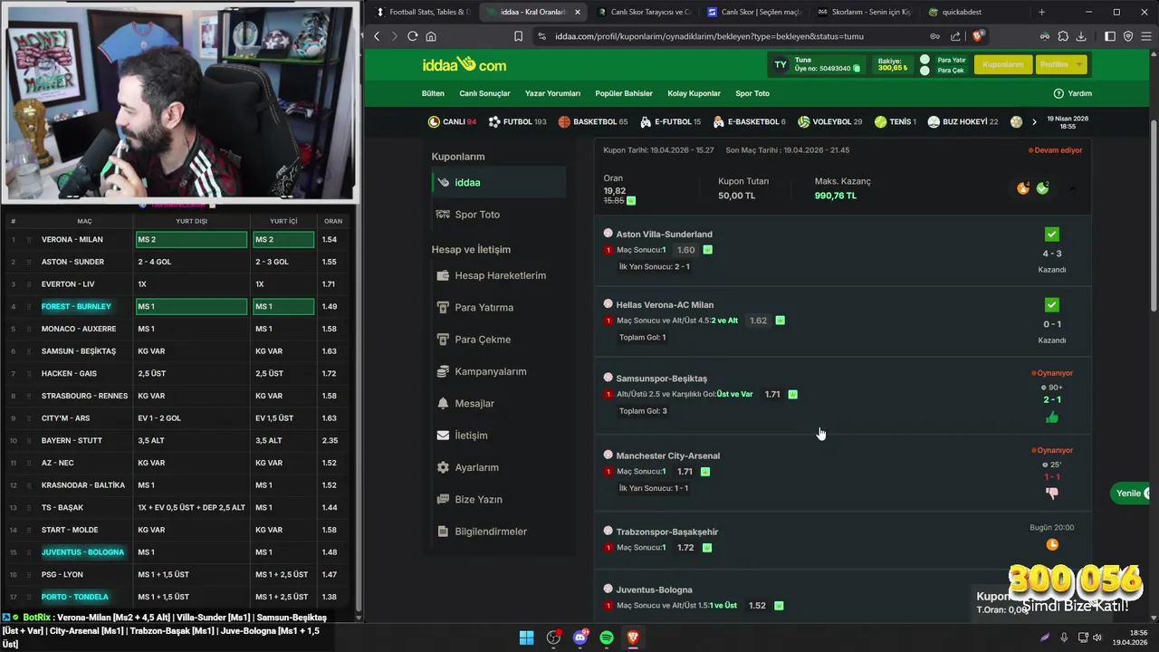
Task: Click FOREST - BURNLEY row in left table
Action: pos(176,306)
